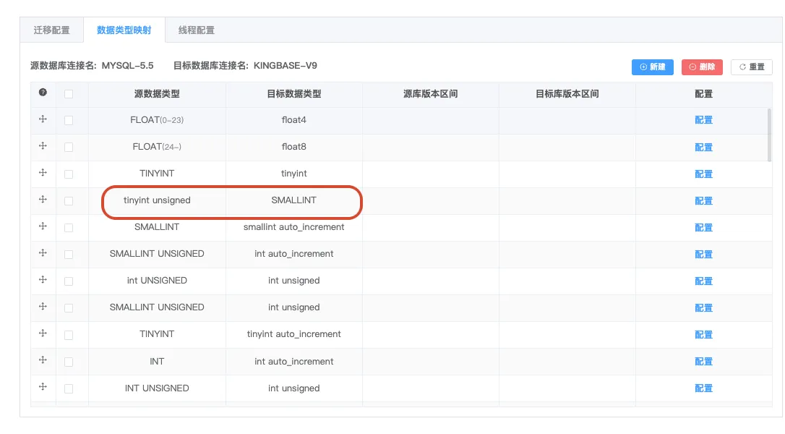Click the 'tinyint unsigned' source type cell
Image resolution: width=785 pixels, height=434 pixels.
pyautogui.click(x=157, y=200)
